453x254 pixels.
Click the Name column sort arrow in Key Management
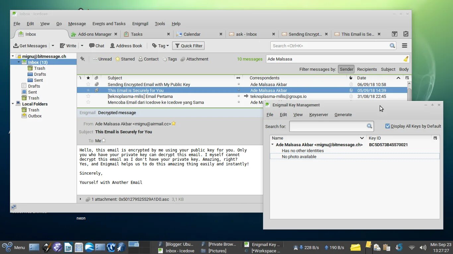click(362, 138)
